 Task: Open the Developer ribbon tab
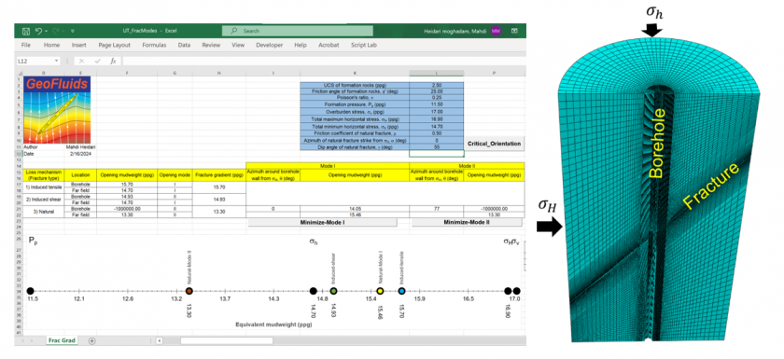[270, 45]
